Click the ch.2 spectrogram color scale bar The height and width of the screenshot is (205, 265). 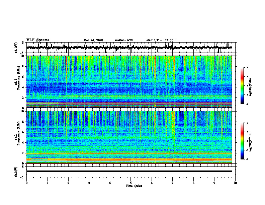coord(242,141)
